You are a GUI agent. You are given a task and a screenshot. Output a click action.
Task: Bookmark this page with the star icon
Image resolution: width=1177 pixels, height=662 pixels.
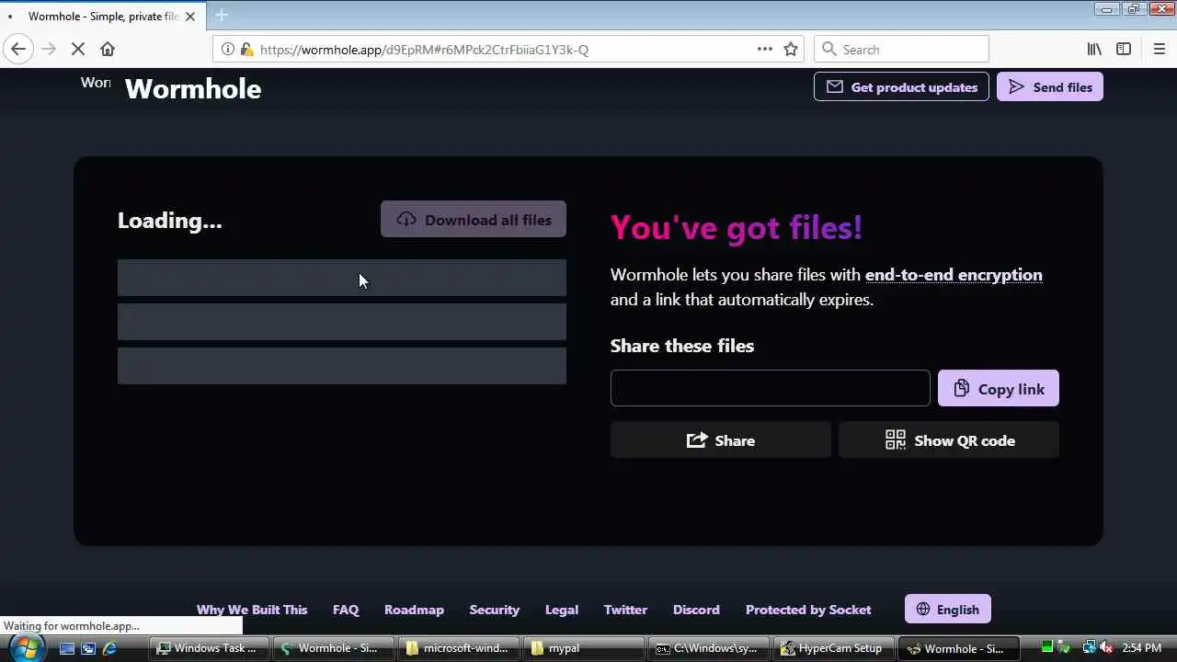[791, 50]
